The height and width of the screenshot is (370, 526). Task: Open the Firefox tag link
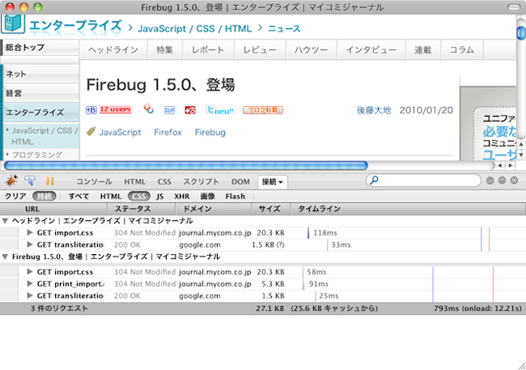coord(168,132)
